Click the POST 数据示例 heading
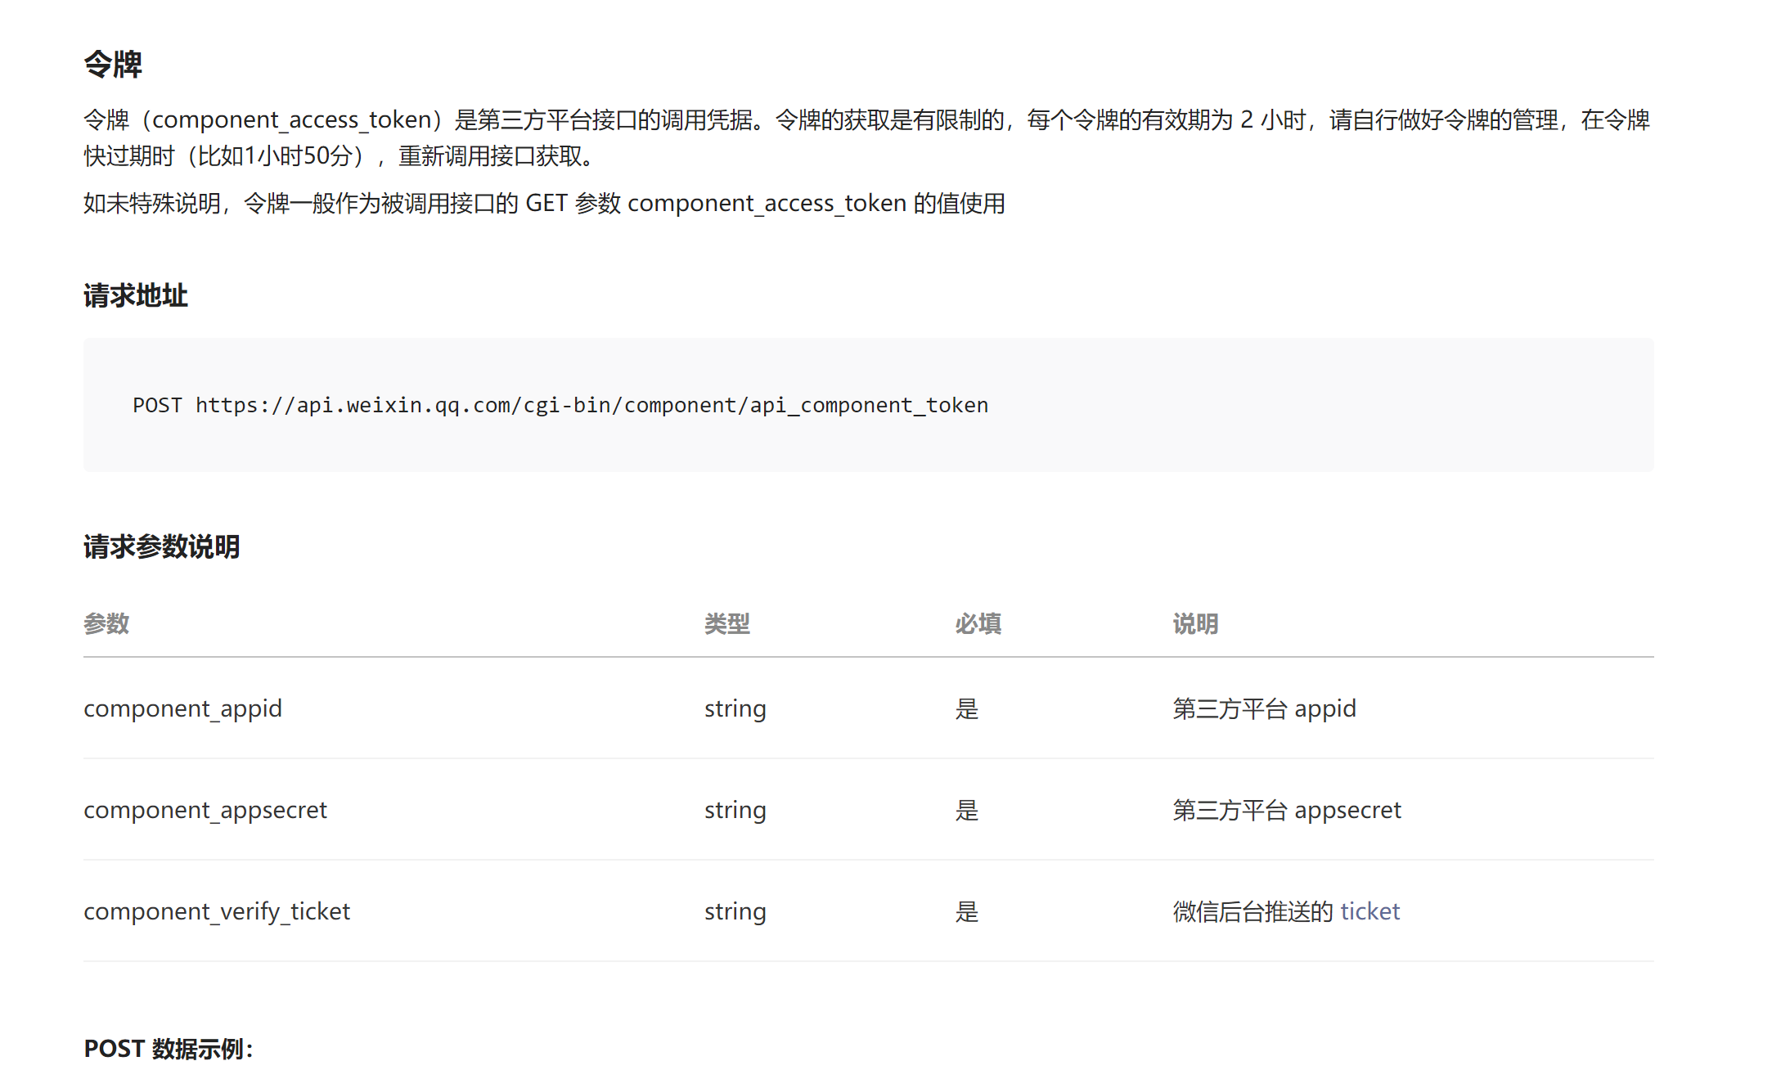 tap(169, 1049)
